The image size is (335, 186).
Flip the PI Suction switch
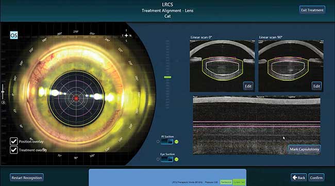[167, 142]
